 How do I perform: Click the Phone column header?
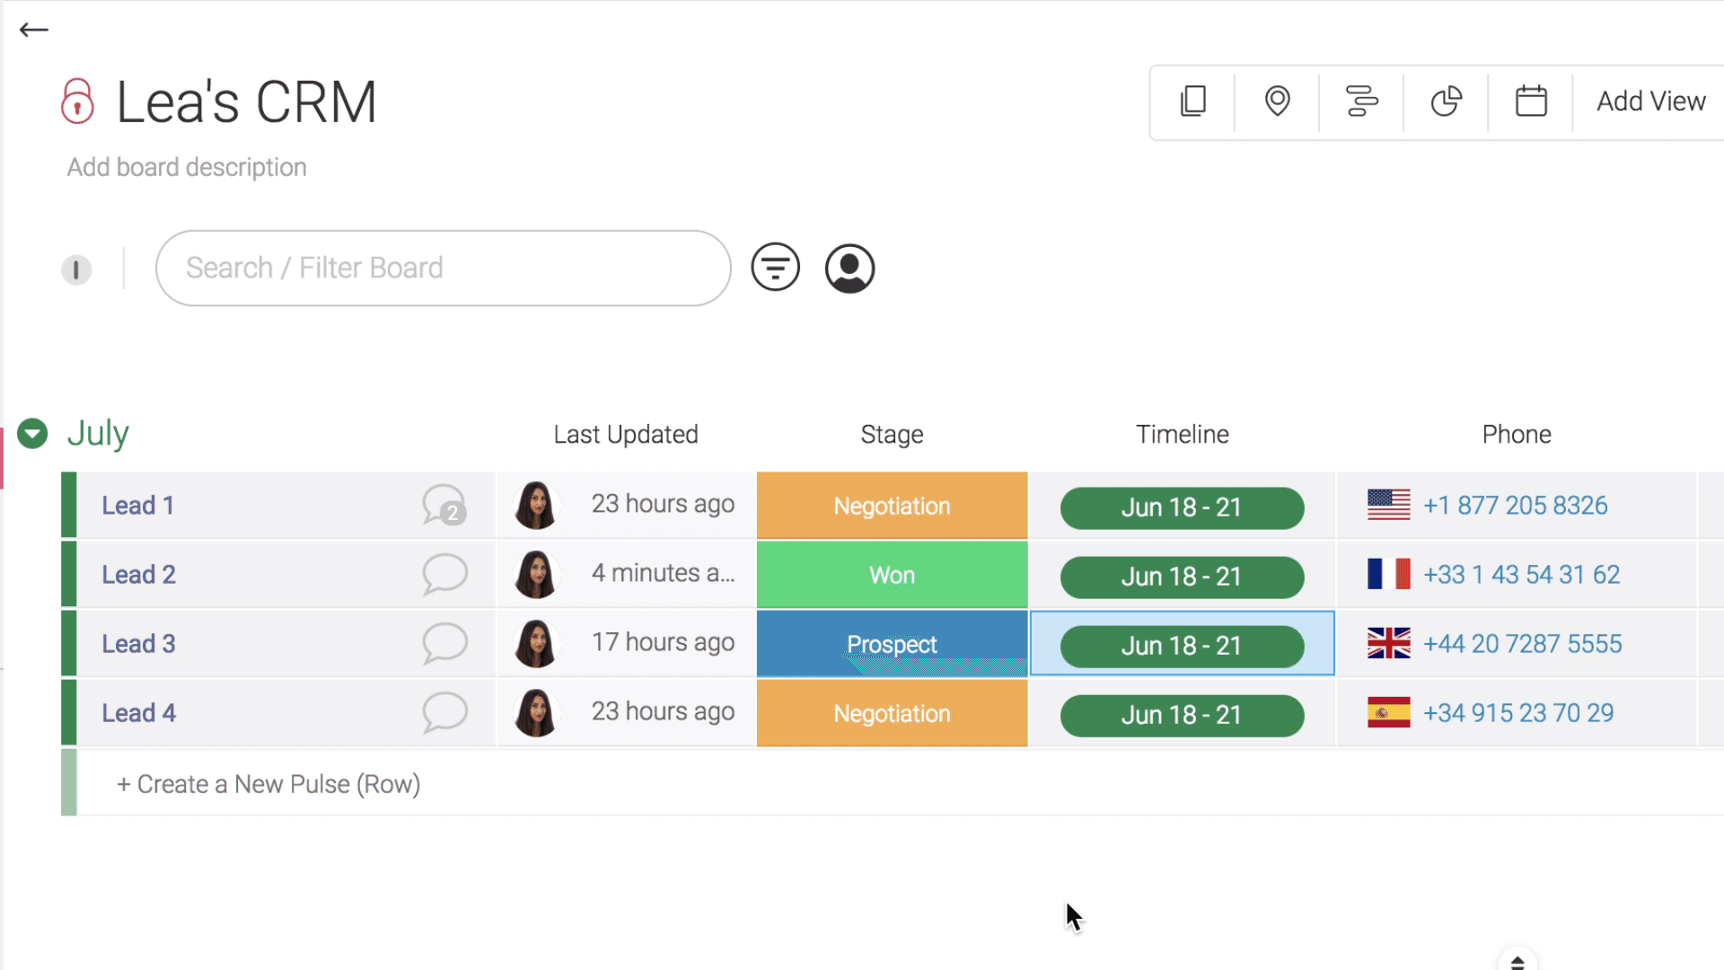1517,435
